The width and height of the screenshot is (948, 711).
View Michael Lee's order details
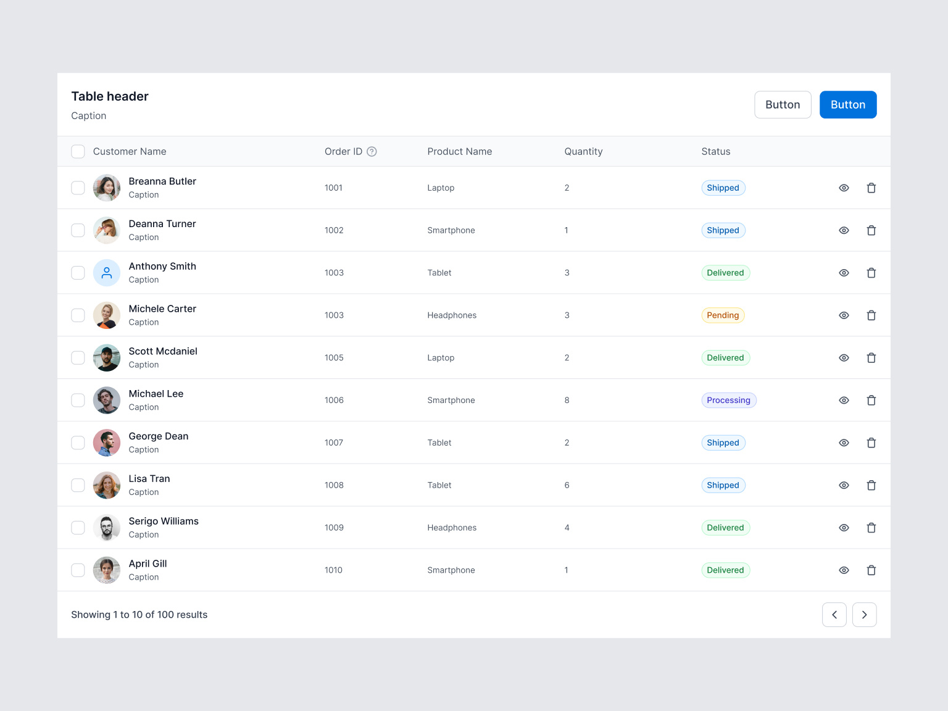[x=844, y=400]
